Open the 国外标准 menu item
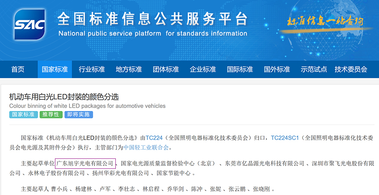This screenshot has height=195, width=379. 277,69
